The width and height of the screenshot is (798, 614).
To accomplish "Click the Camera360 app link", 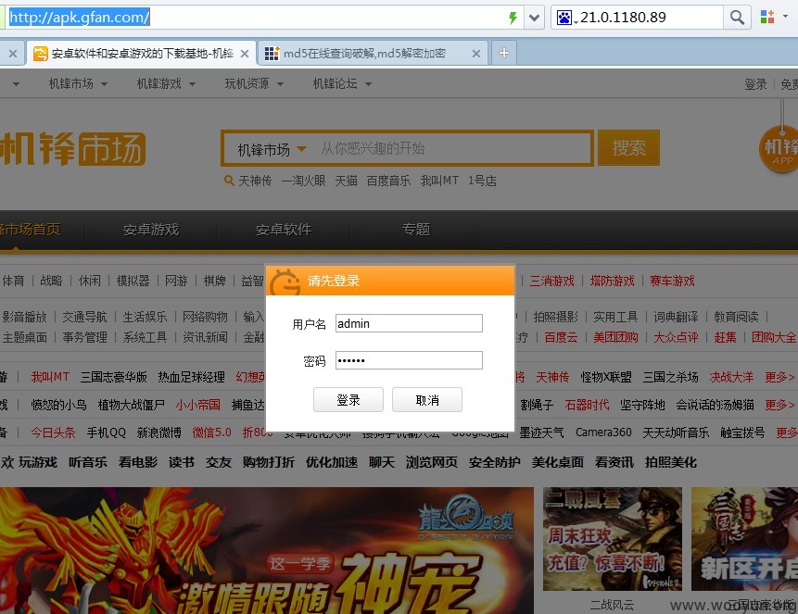I will pyautogui.click(x=603, y=432).
